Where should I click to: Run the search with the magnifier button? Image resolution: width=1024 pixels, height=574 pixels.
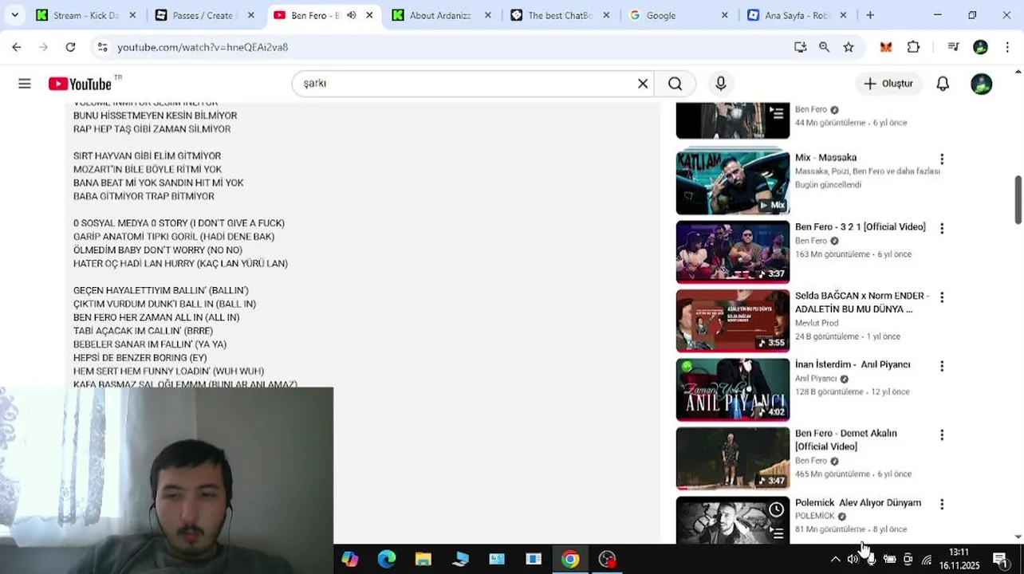point(675,84)
